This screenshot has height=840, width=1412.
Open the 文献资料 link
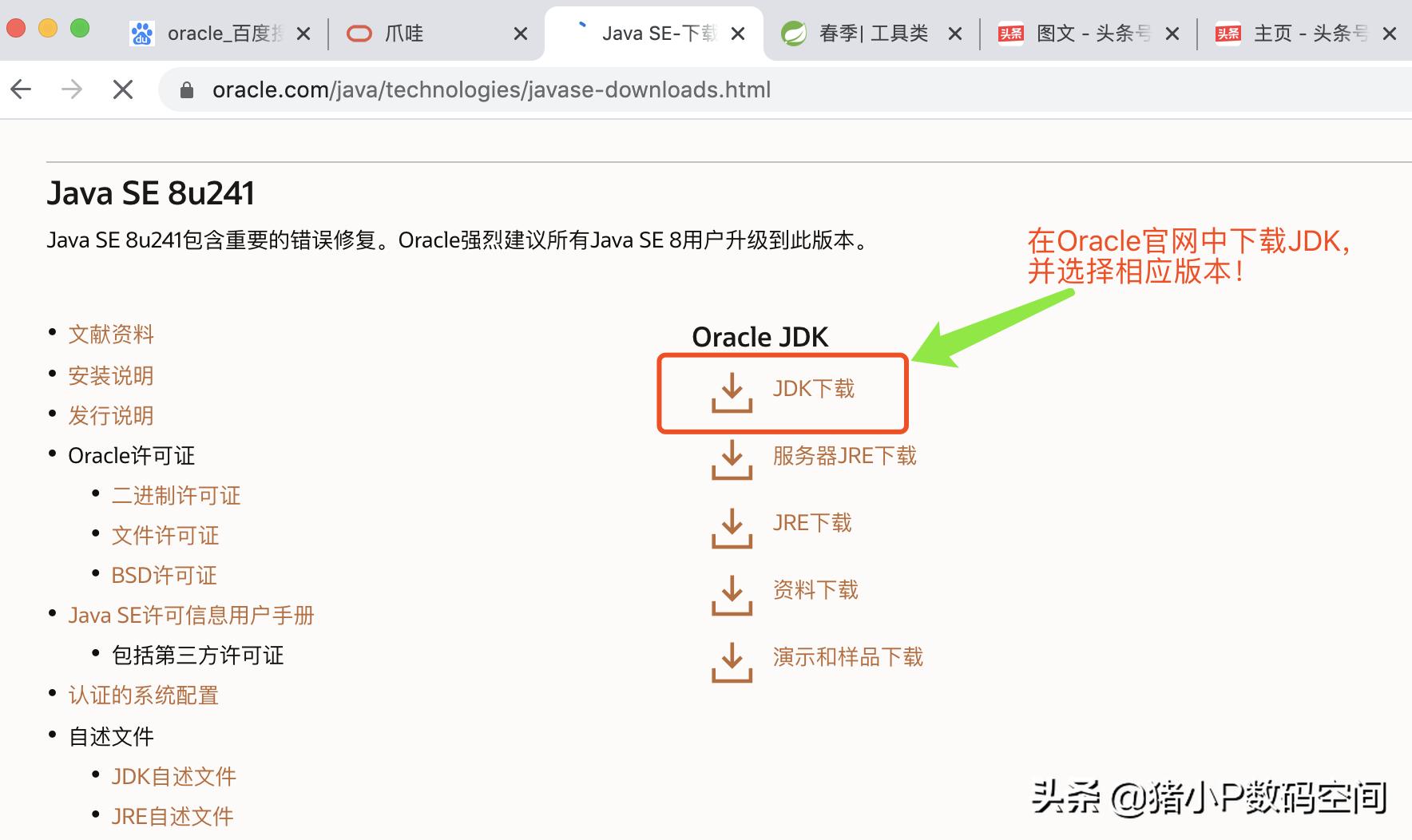(111, 335)
